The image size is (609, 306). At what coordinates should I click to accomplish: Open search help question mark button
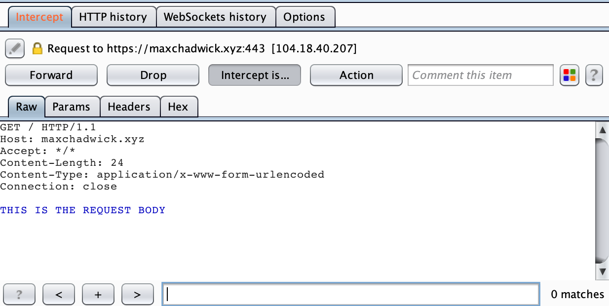pos(19,295)
